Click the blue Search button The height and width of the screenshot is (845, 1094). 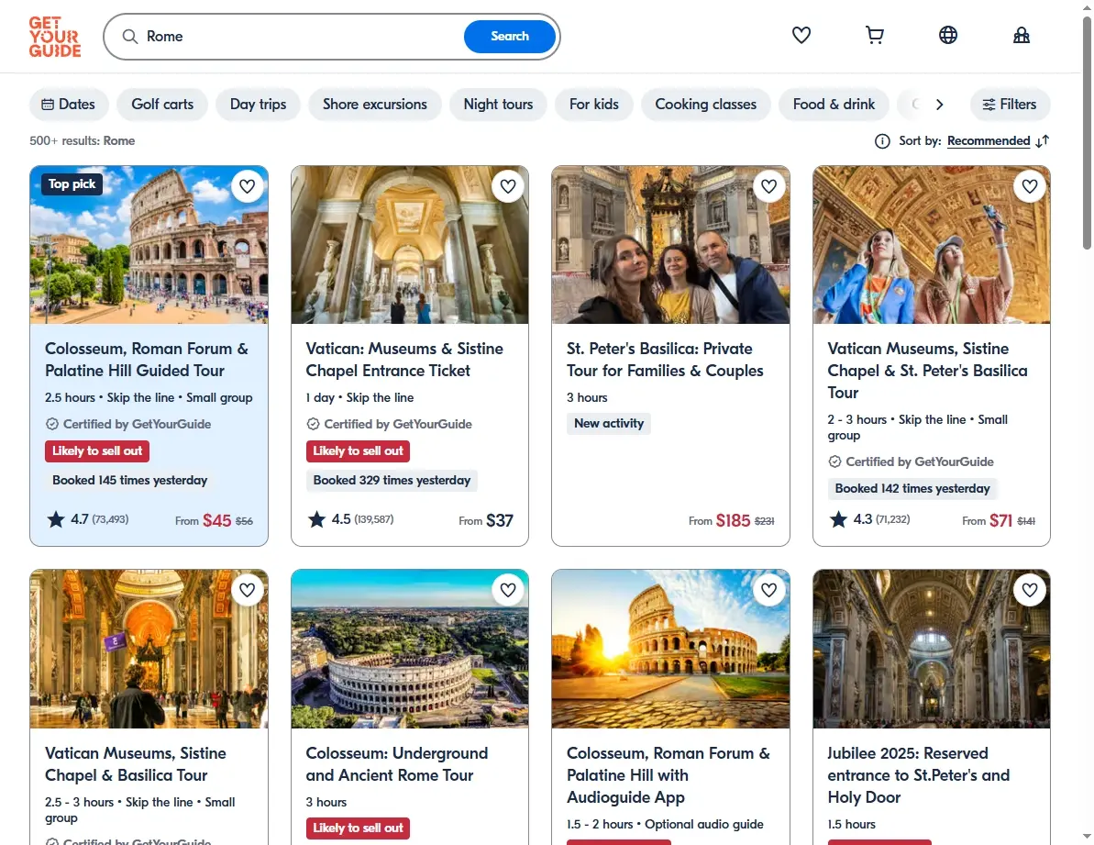coord(509,37)
